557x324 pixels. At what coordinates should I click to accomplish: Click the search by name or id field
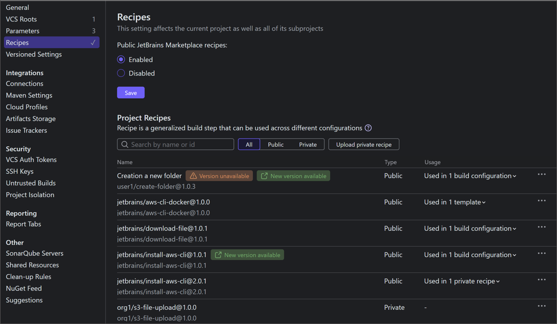pos(176,144)
